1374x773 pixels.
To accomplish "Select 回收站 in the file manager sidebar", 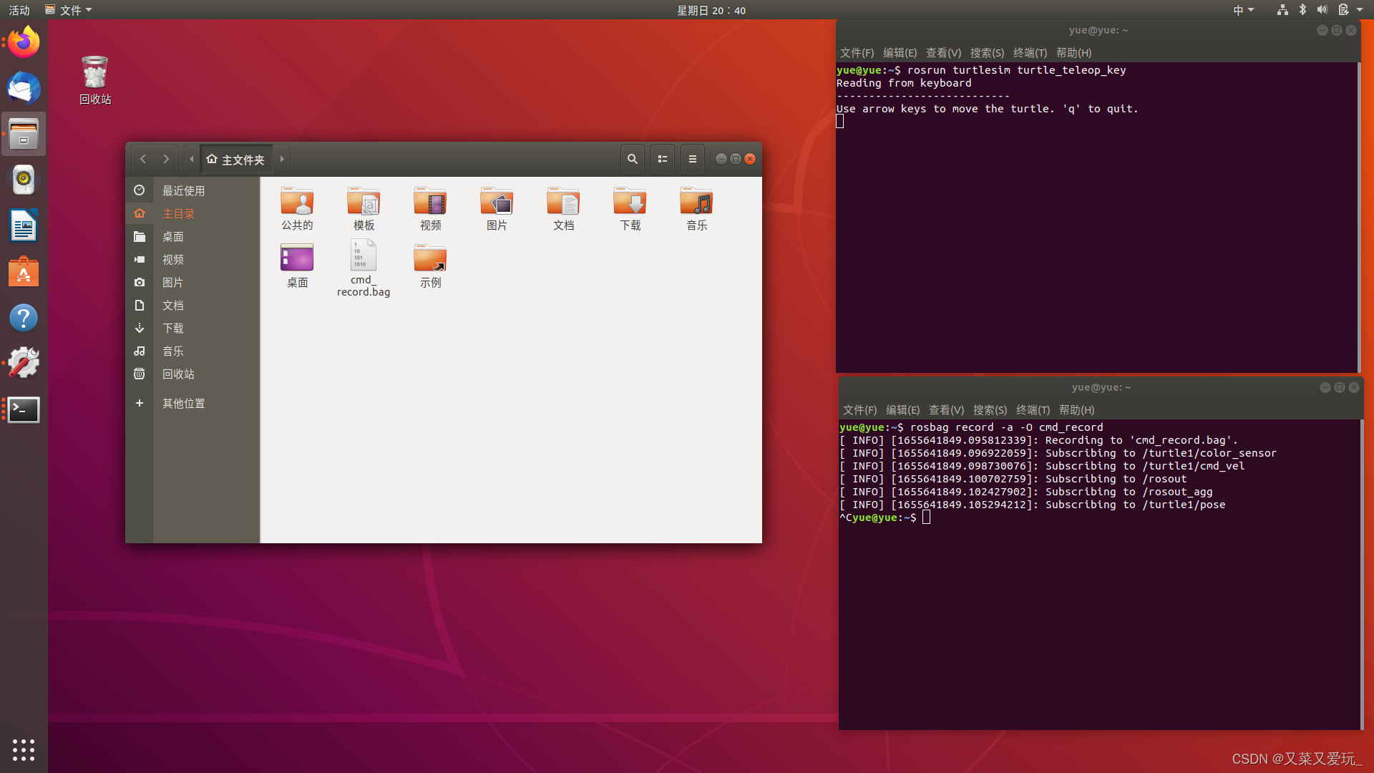I will pos(178,374).
